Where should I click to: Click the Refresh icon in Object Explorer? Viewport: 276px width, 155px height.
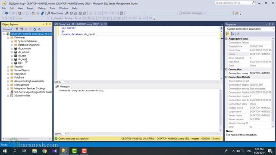pyautogui.click(x=34, y=29)
